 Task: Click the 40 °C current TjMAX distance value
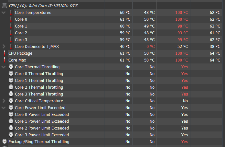click(125, 47)
